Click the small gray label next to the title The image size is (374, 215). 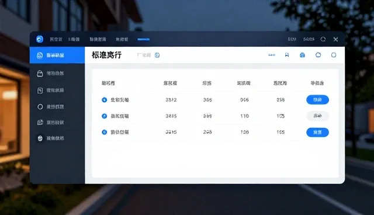[x=144, y=55]
